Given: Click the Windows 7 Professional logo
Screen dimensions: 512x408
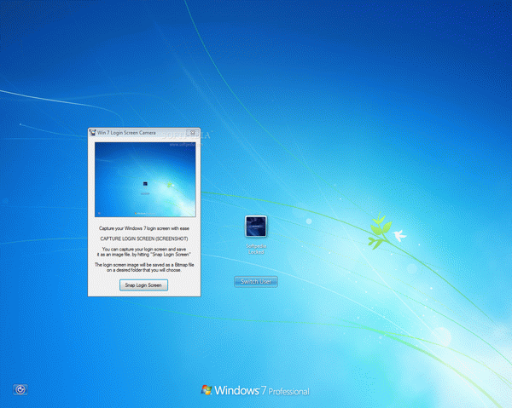Looking at the screenshot, I should coord(255,390).
